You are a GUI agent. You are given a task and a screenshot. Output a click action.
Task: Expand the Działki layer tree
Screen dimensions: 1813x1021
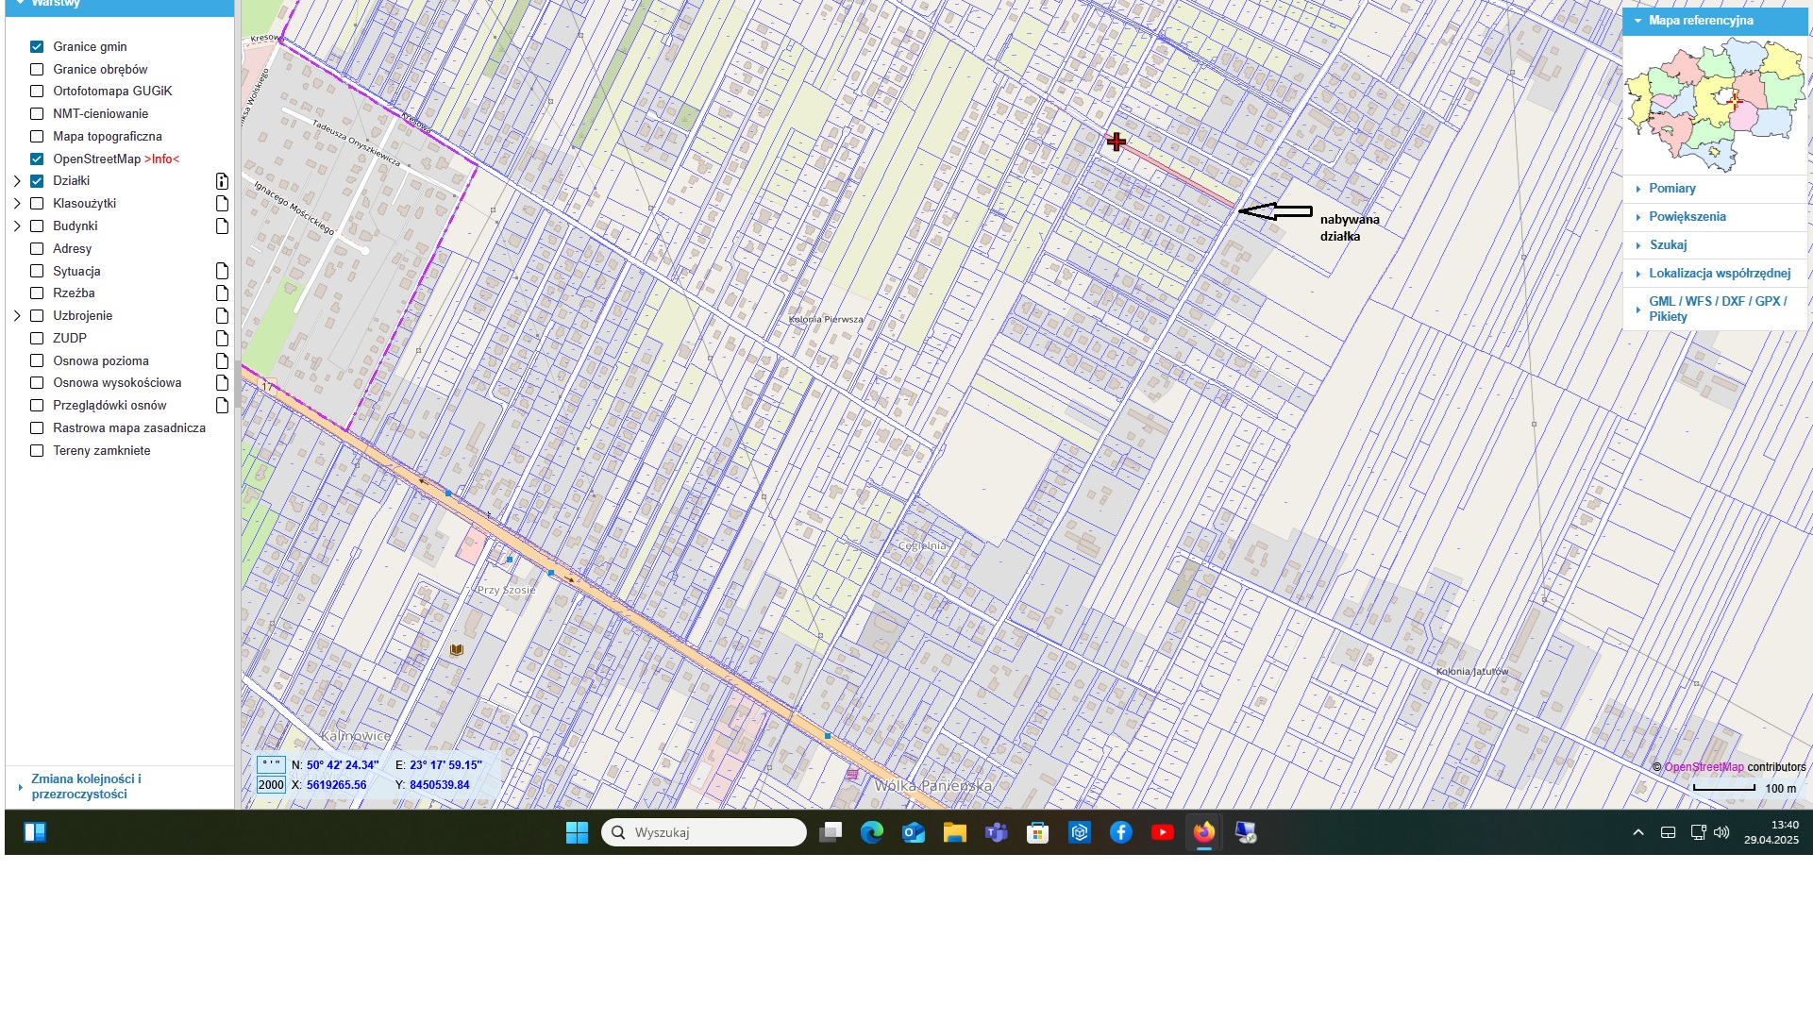tap(17, 181)
